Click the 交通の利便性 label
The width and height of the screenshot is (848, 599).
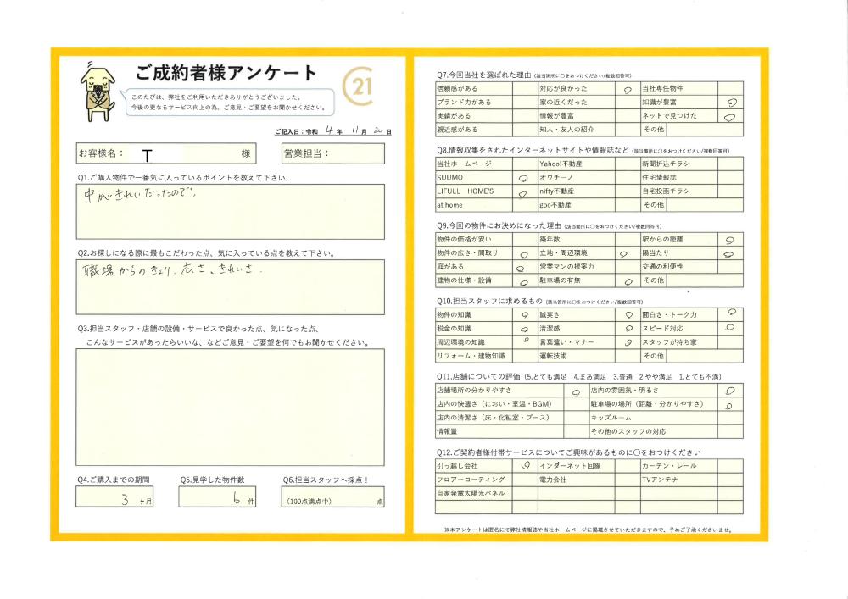tap(662, 267)
